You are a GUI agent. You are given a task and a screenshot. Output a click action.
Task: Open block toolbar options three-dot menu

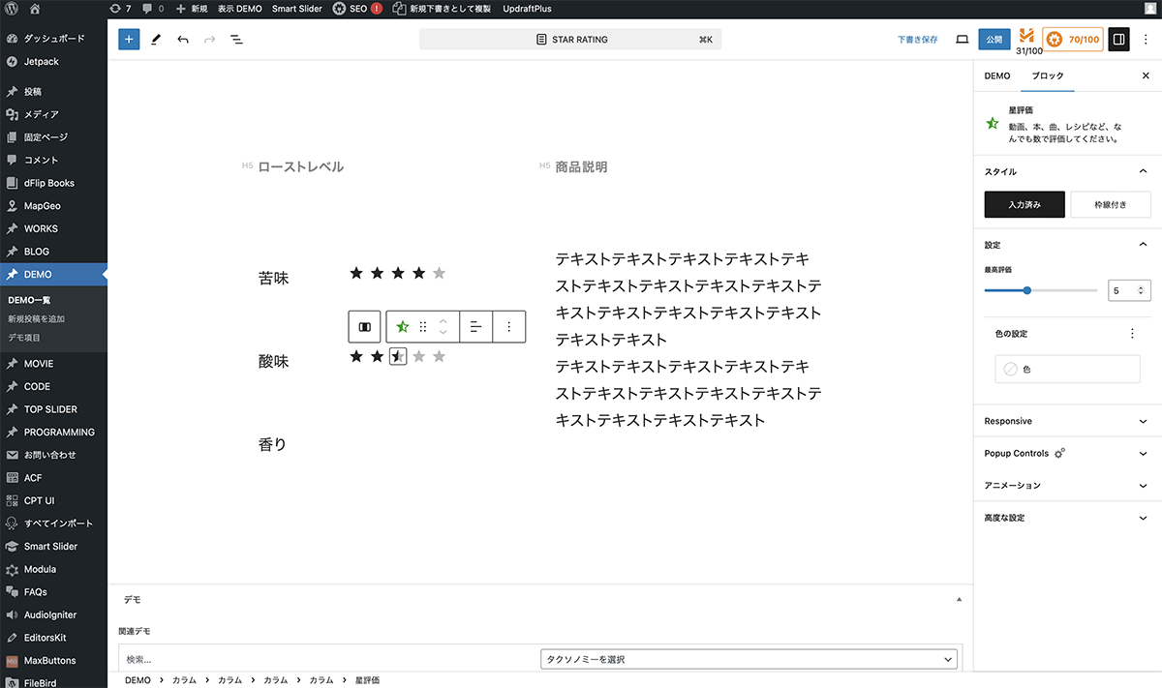[x=509, y=327]
